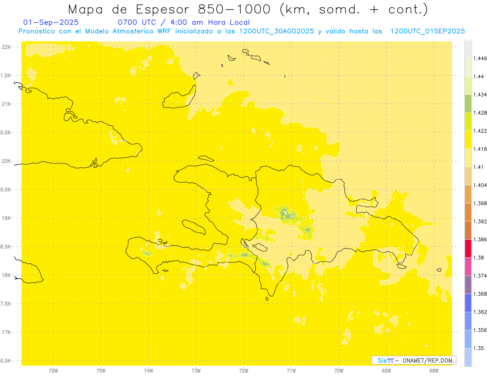Click the colorbar value 1.434
Image resolution: width=487 pixels, height=376 pixels.
pos(481,95)
